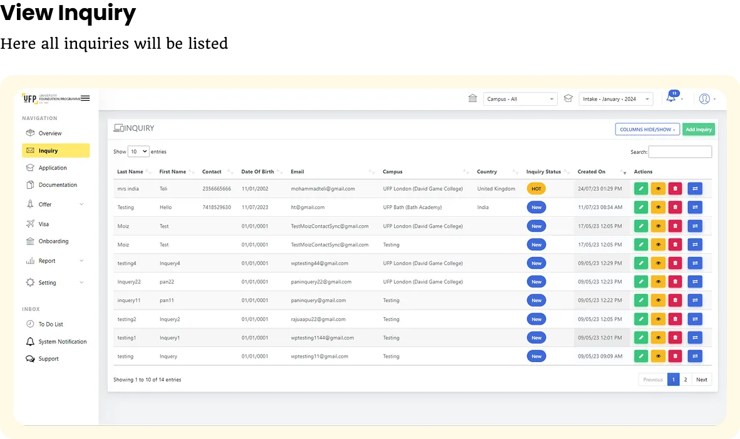Click the green edit icon for mrs india row
Screen dimensions: 740x439
click(640, 189)
